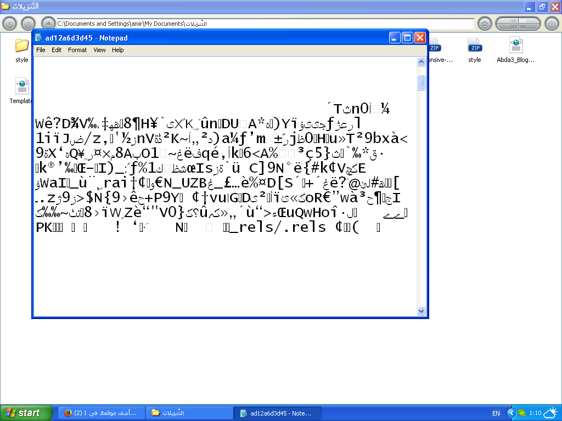This screenshot has height=421, width=562.
Task: Click the Forward navigation button in Explorer
Action: [x=28, y=24]
